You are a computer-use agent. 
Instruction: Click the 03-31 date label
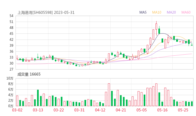click(x=79, y=110)
